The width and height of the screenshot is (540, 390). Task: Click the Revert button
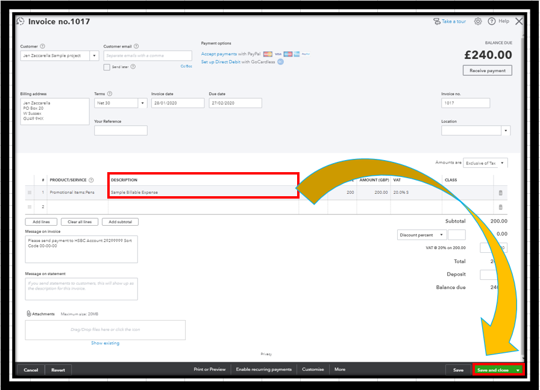(x=58, y=370)
